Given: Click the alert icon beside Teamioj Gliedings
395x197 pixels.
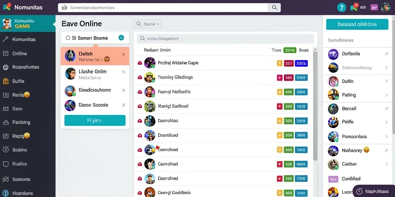Looking at the screenshot, I should (140, 77).
